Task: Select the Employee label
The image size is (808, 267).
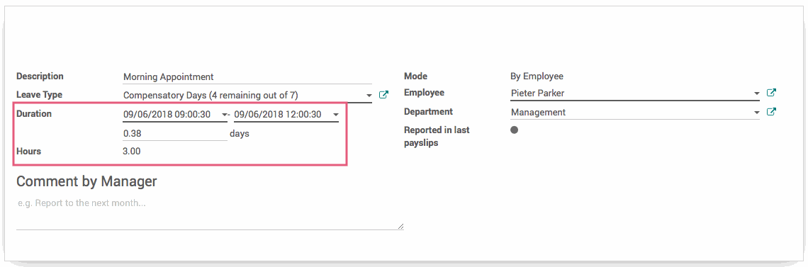Action: tap(424, 93)
